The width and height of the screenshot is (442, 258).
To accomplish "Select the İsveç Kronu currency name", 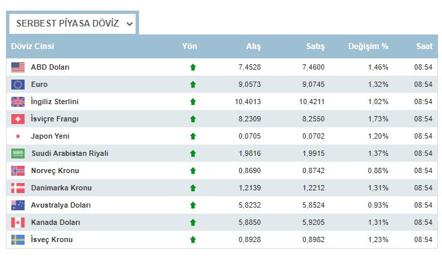I will click(x=52, y=239).
